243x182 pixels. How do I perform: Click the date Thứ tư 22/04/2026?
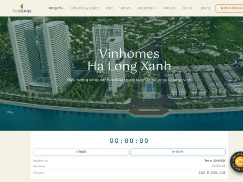pos(215,161)
